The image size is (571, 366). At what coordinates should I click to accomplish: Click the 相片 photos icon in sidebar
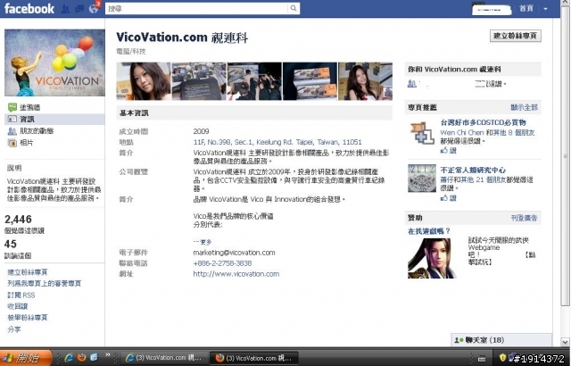12,143
